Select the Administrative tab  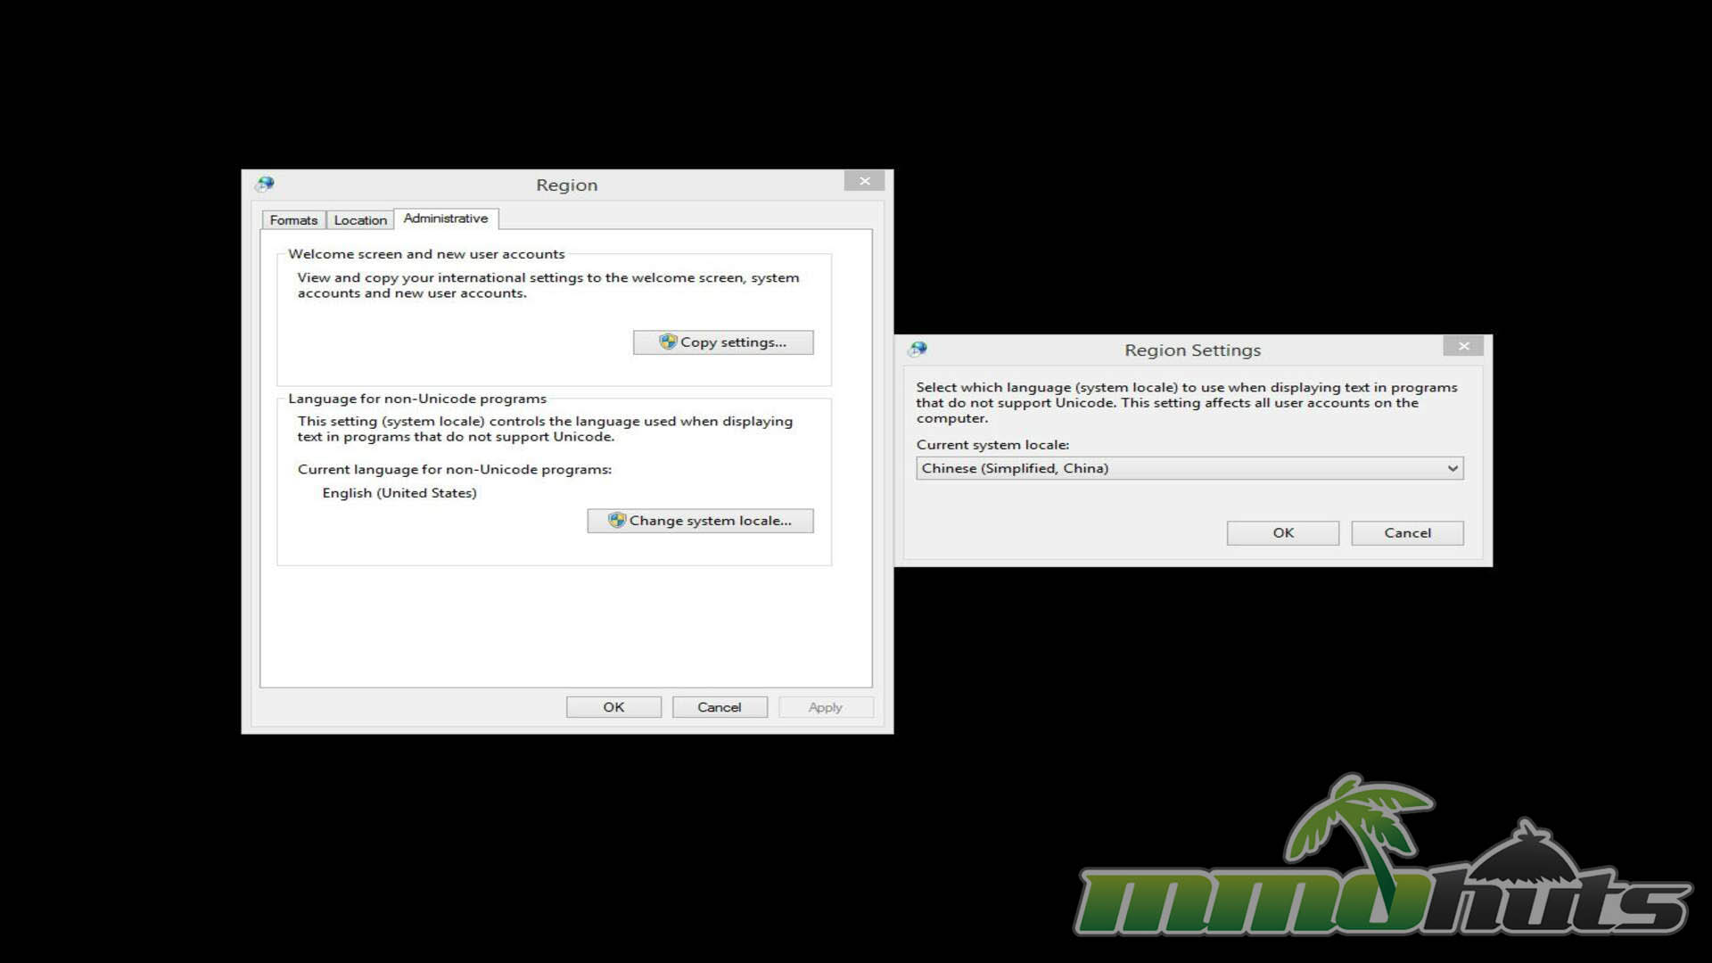(x=446, y=218)
